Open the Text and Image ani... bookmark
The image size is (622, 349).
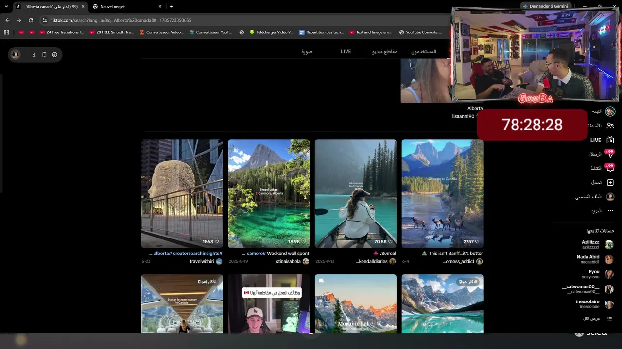(x=370, y=32)
